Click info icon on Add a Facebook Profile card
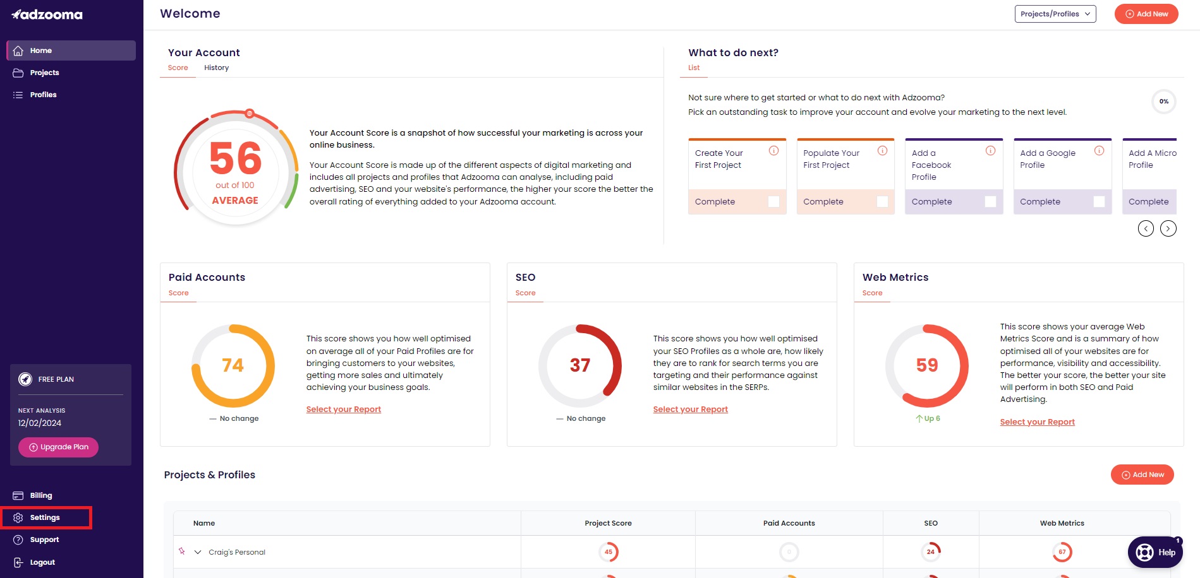Image resolution: width=1200 pixels, height=578 pixels. click(x=990, y=151)
